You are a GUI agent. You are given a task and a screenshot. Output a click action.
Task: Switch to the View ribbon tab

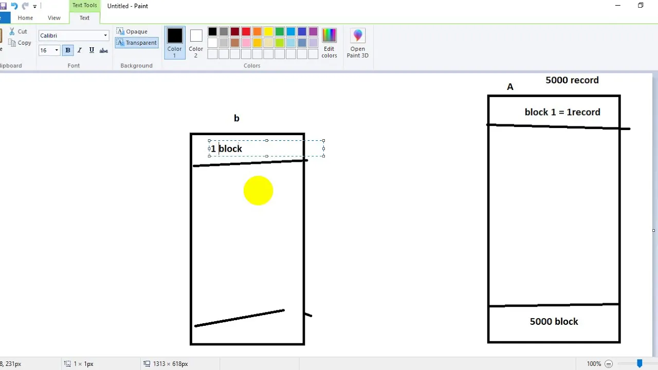tap(54, 17)
